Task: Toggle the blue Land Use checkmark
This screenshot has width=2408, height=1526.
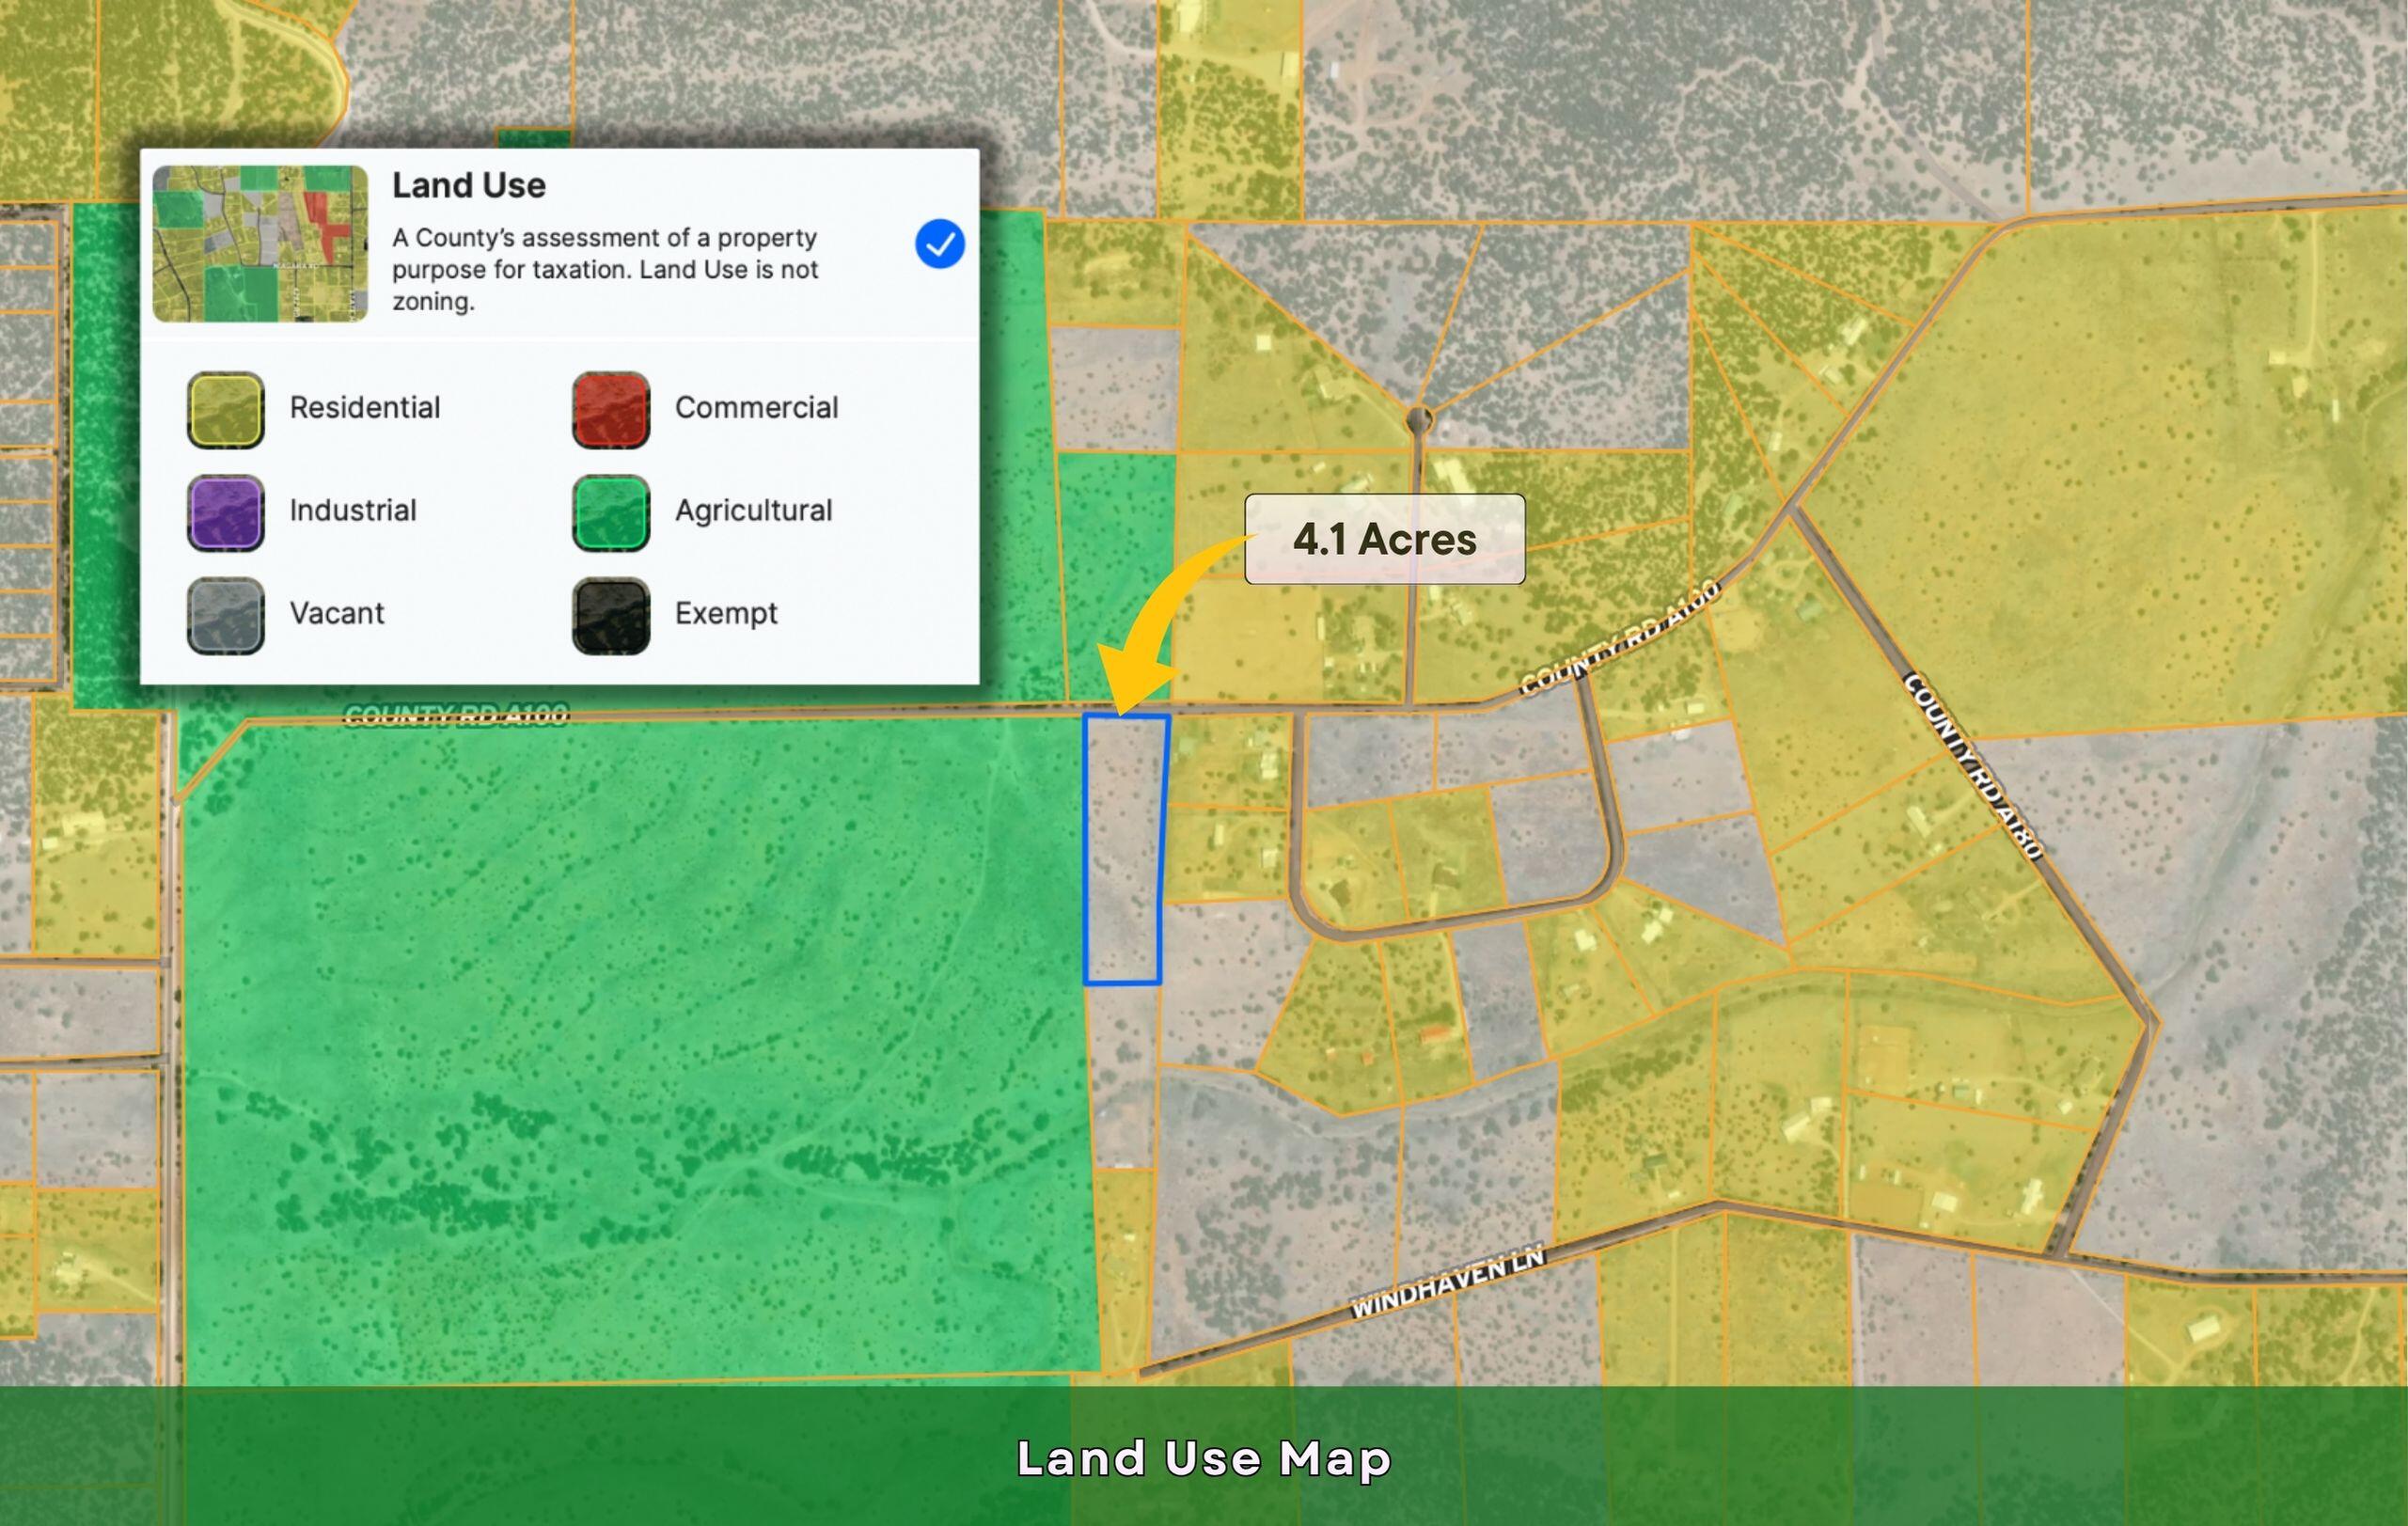Action: click(x=939, y=244)
